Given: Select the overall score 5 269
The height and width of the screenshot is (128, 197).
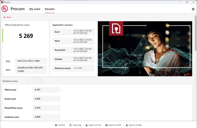Looking at the screenshot, I should pyautogui.click(x=26, y=36).
